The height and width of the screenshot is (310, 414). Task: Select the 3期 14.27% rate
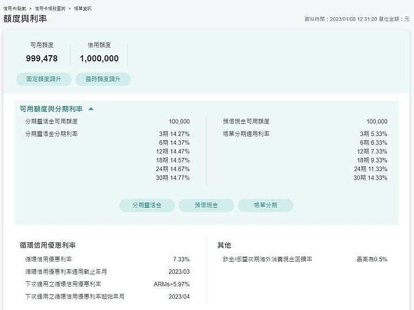pos(174,134)
